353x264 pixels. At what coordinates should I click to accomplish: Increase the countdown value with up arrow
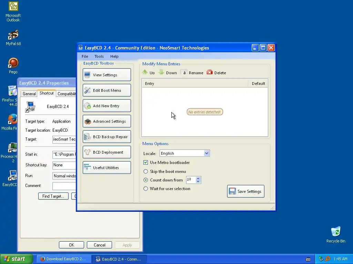(198, 178)
